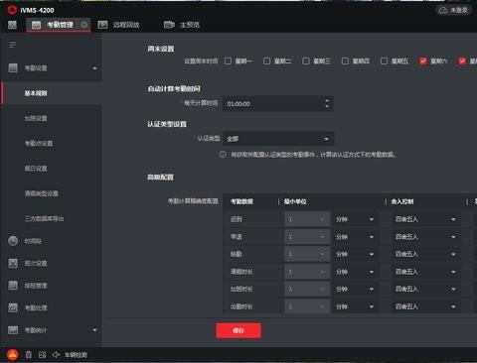Click the 迟到 minimum unit value field
Image resolution: width=477 pixels, height=363 pixels.
point(307,219)
